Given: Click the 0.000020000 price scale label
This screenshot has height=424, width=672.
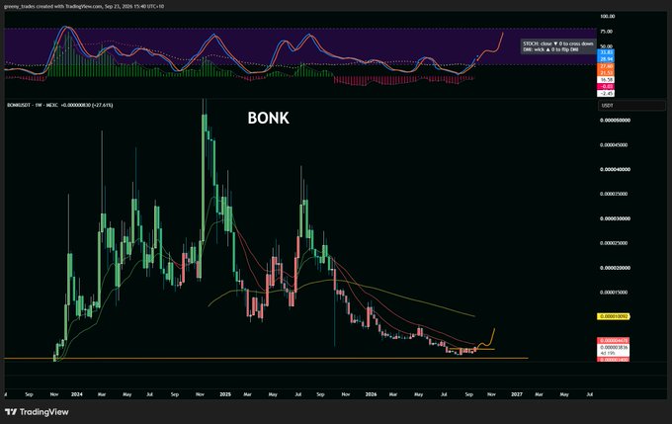Looking at the screenshot, I should [x=615, y=268].
